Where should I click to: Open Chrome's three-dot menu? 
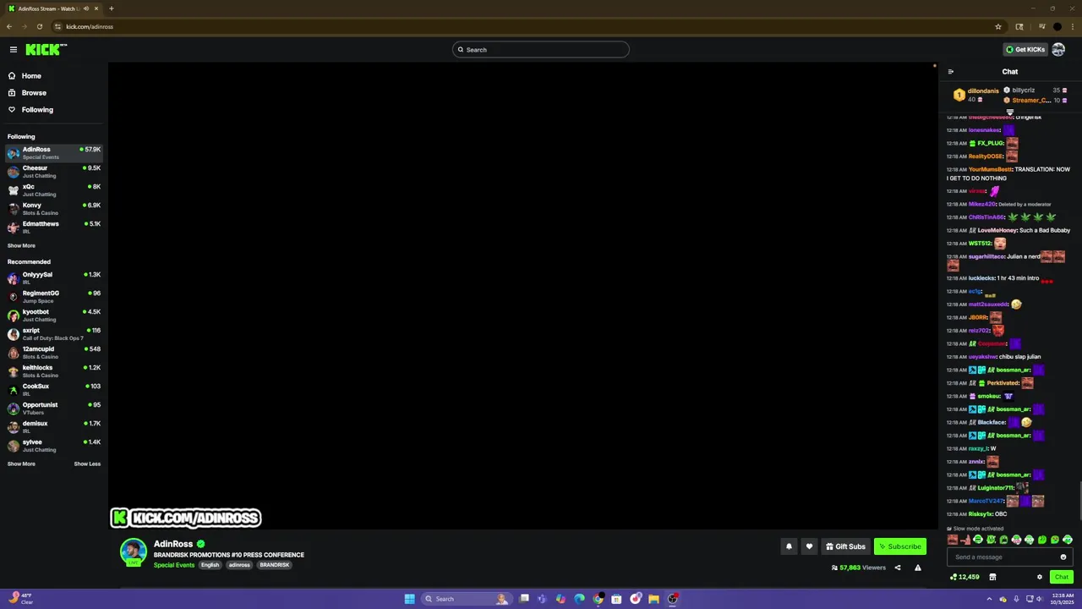tap(1071, 26)
